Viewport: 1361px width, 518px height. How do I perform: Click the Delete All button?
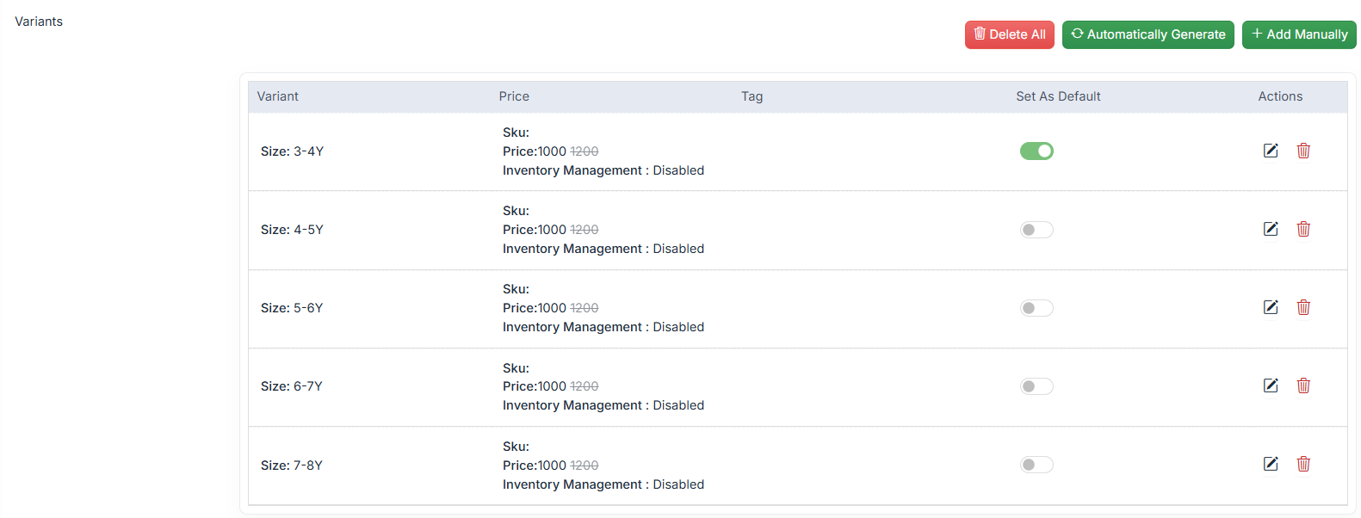(x=1009, y=34)
